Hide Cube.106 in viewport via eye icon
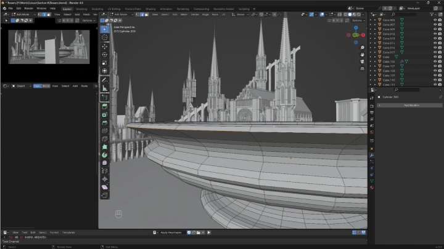444x249 pixels. point(435,61)
